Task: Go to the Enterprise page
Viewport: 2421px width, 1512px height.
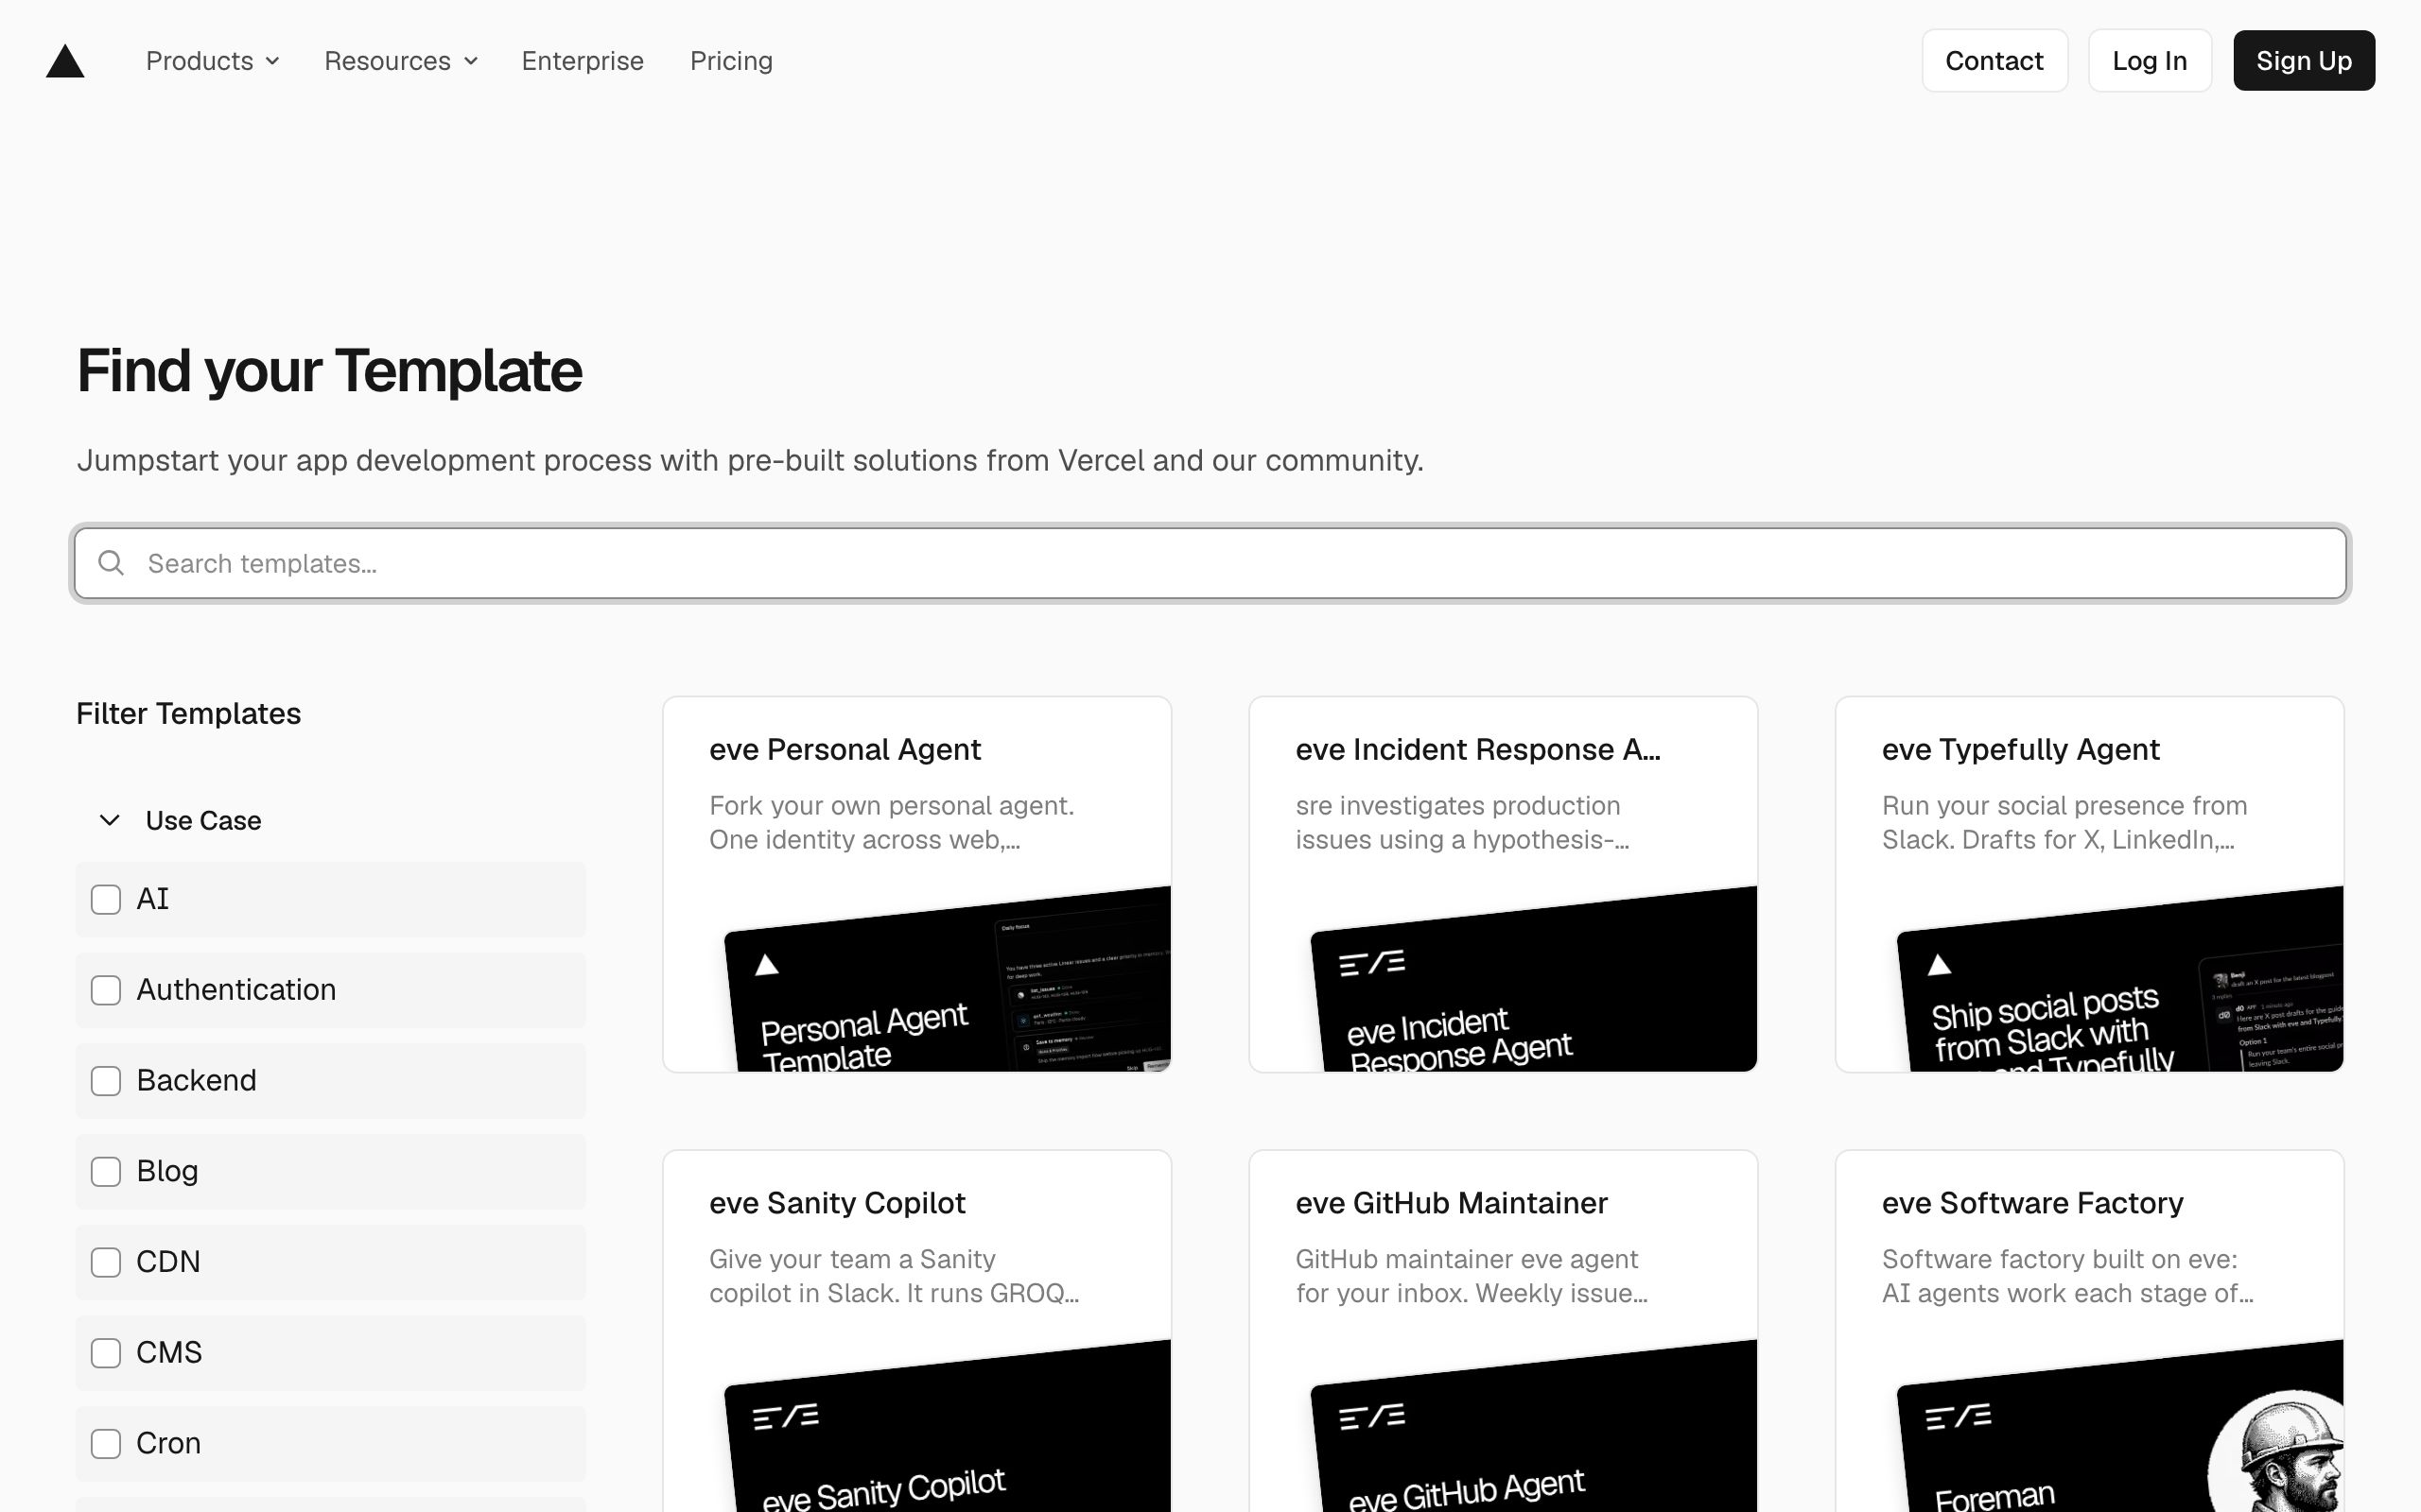Action: coord(583,61)
